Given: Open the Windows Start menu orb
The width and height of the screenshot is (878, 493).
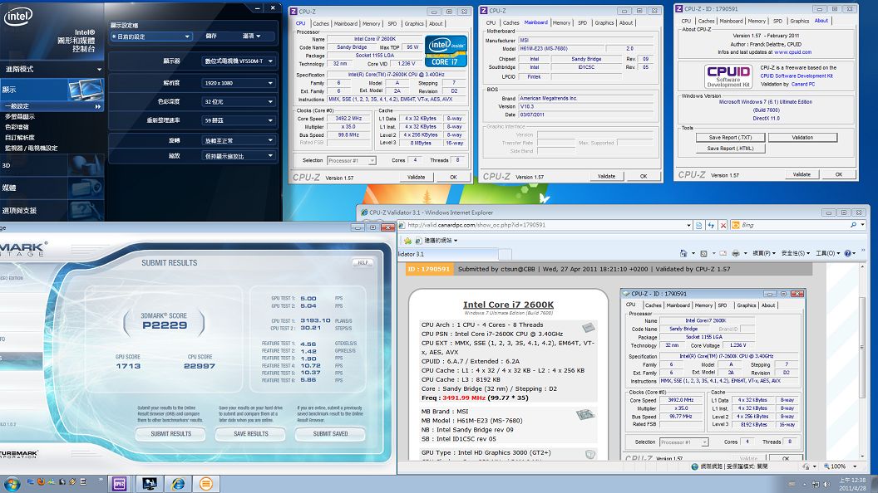Looking at the screenshot, I should tap(12, 484).
